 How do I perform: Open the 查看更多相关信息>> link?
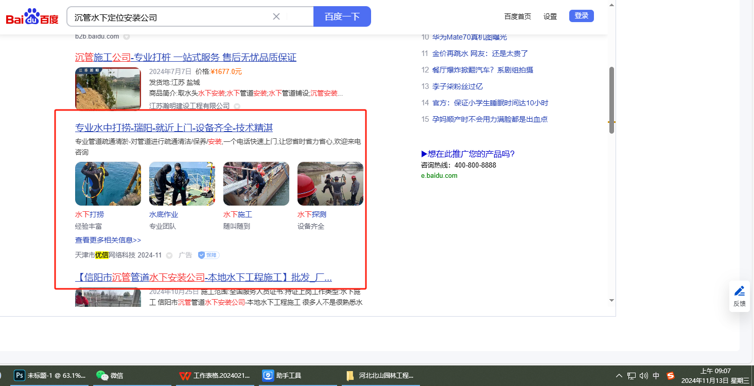point(108,240)
